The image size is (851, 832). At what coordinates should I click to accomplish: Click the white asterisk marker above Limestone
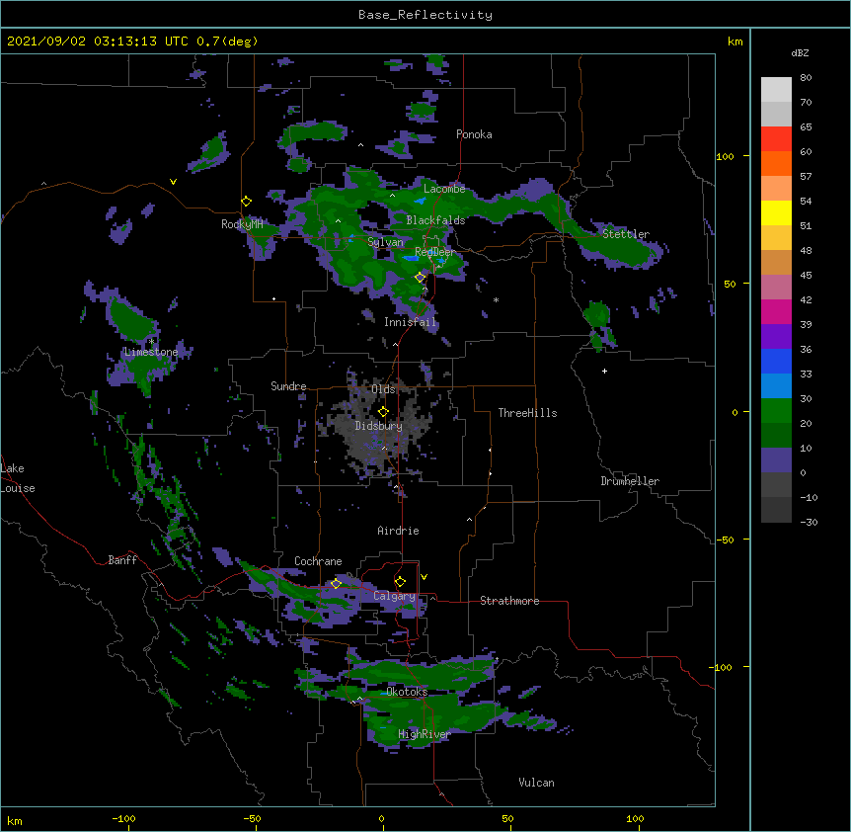tap(151, 342)
